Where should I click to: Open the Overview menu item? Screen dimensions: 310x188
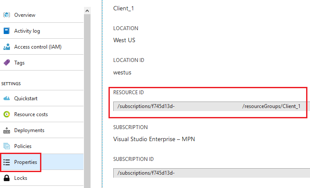[x=42, y=15]
